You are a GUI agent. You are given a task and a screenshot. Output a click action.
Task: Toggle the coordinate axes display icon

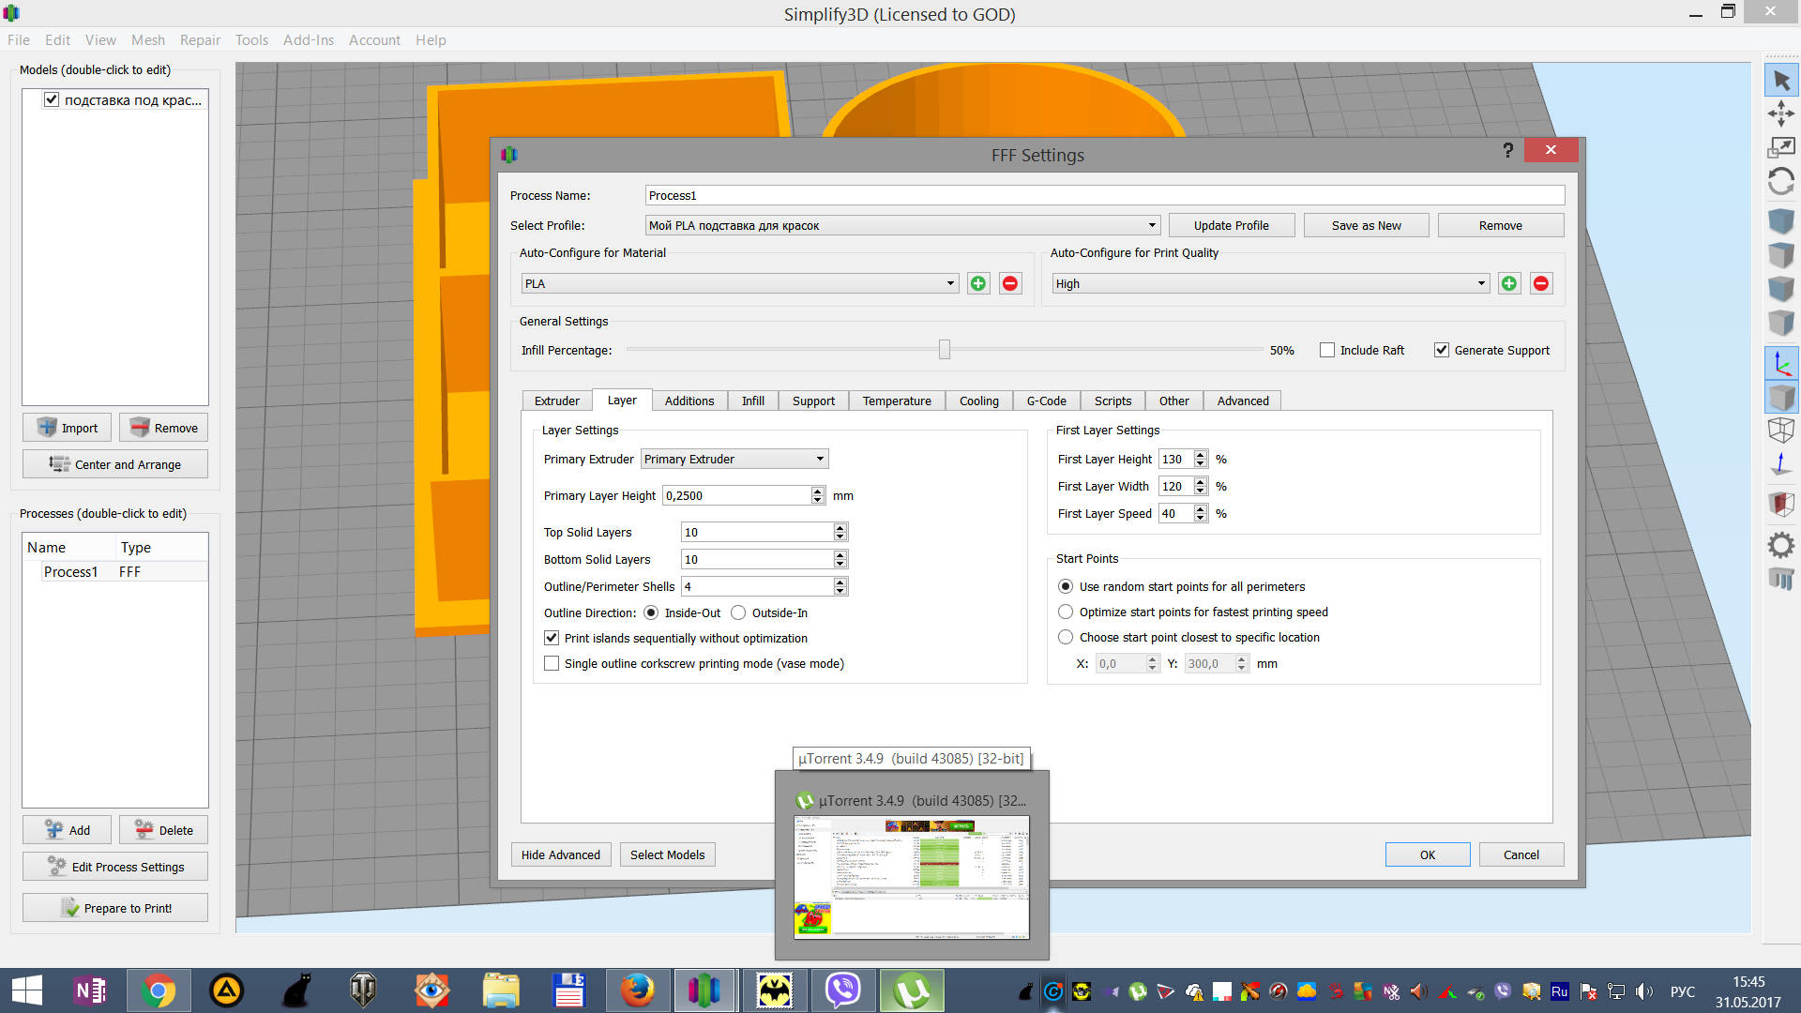(x=1781, y=363)
